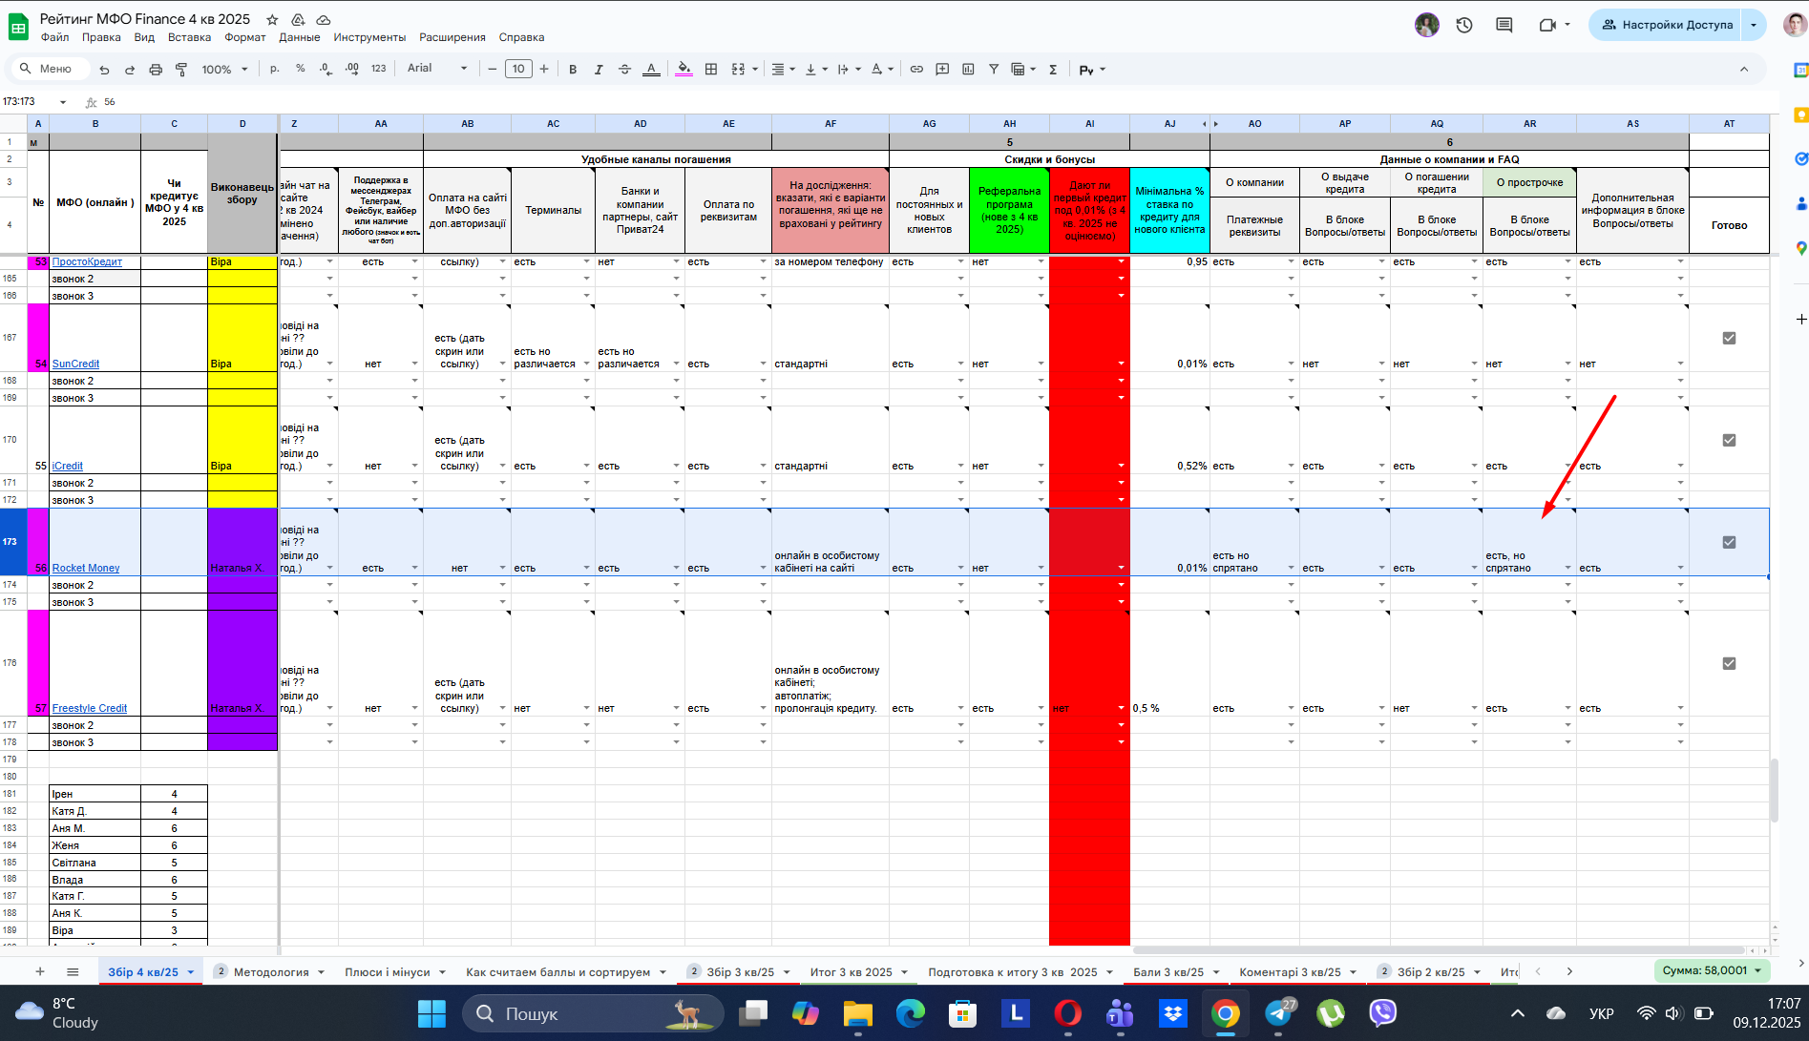This screenshot has width=1809, height=1041.
Task: Open the SunCredit link
Action: click(x=75, y=364)
